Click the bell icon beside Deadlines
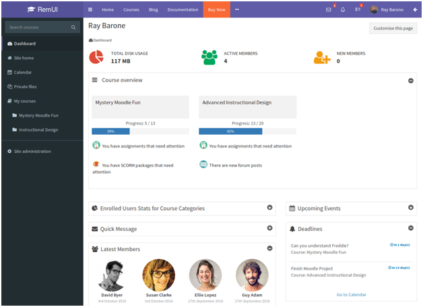This screenshot has height=307, width=423. coord(292,229)
